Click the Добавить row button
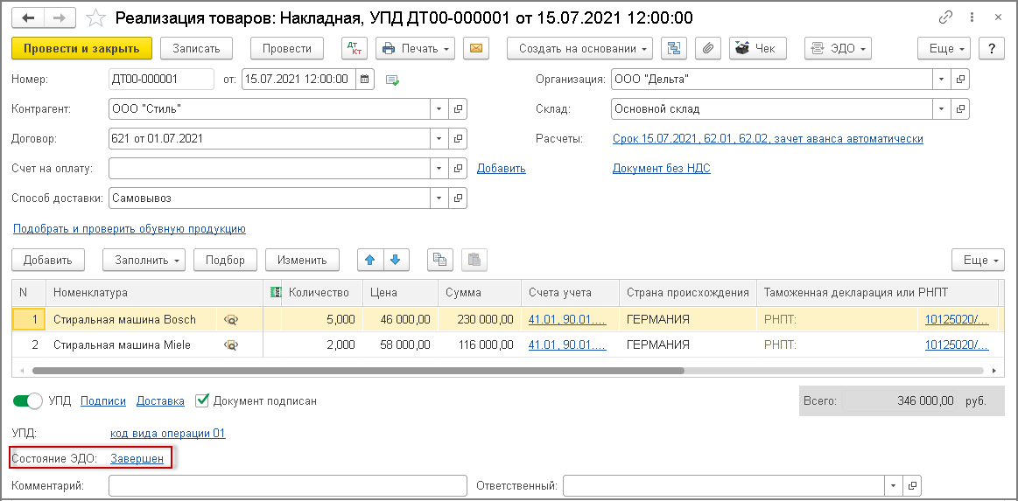 pos(48,260)
